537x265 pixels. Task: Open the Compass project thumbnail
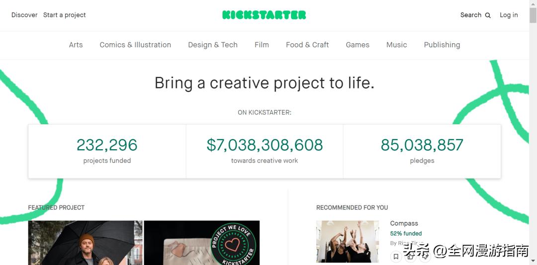(349, 242)
